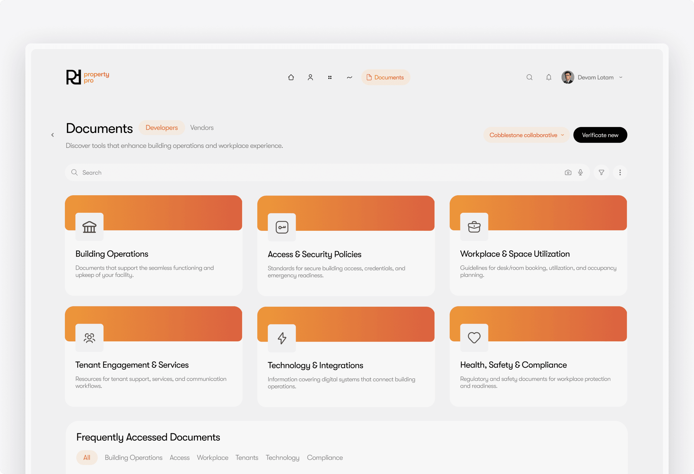Open the notifications bell

click(x=549, y=77)
